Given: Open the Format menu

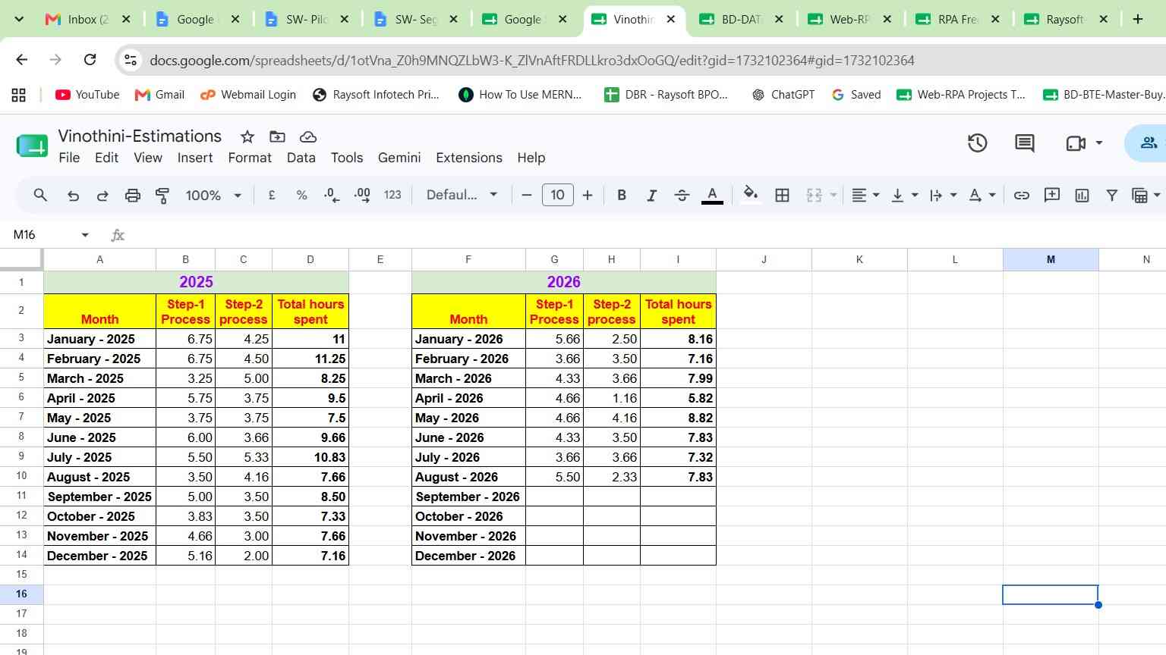Looking at the screenshot, I should (250, 158).
